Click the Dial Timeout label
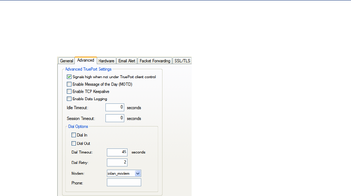351x196 pixels. click(82, 152)
